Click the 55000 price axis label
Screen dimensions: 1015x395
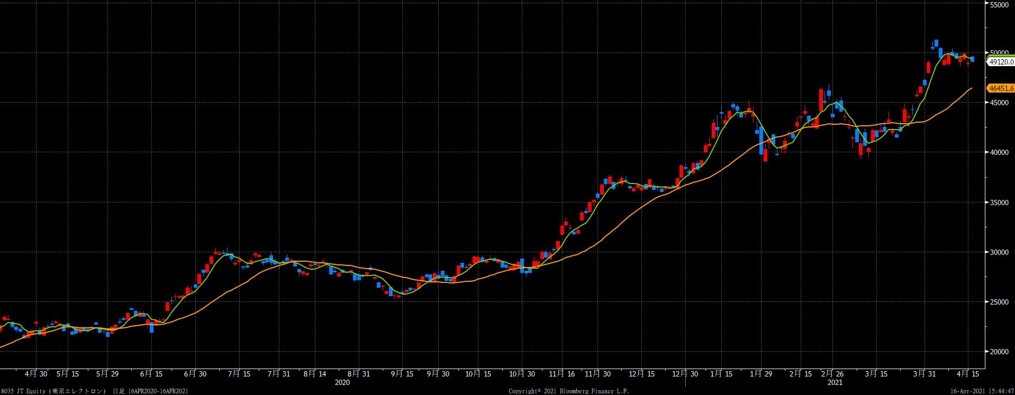pos(1000,4)
